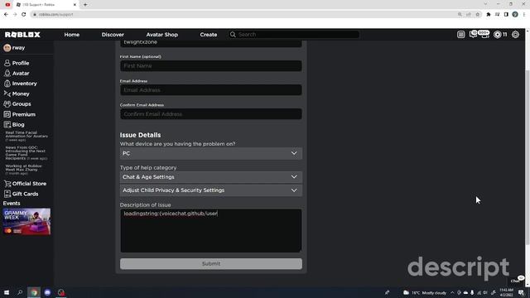The width and height of the screenshot is (530, 298).
Task: Open Roblox messages icon with 10 badge
Action: point(473,34)
